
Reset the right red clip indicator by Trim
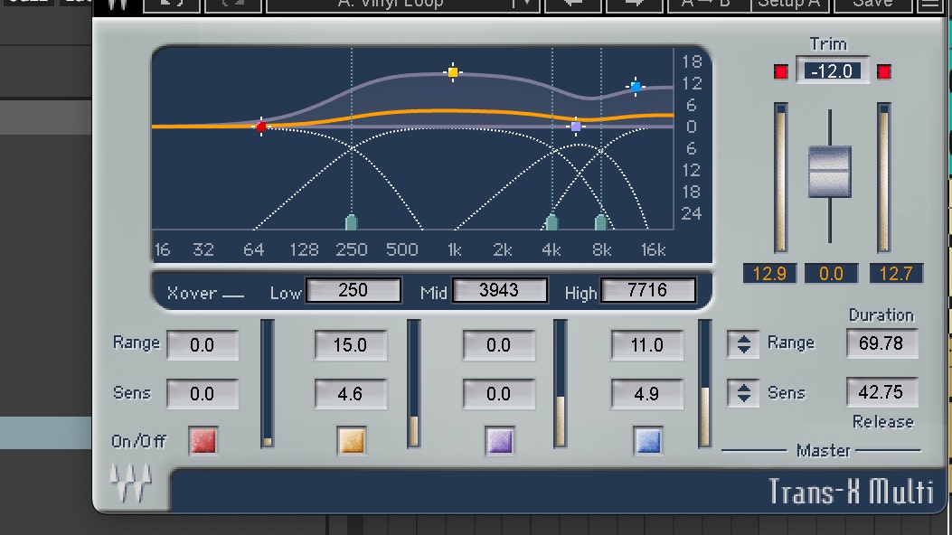(x=884, y=72)
